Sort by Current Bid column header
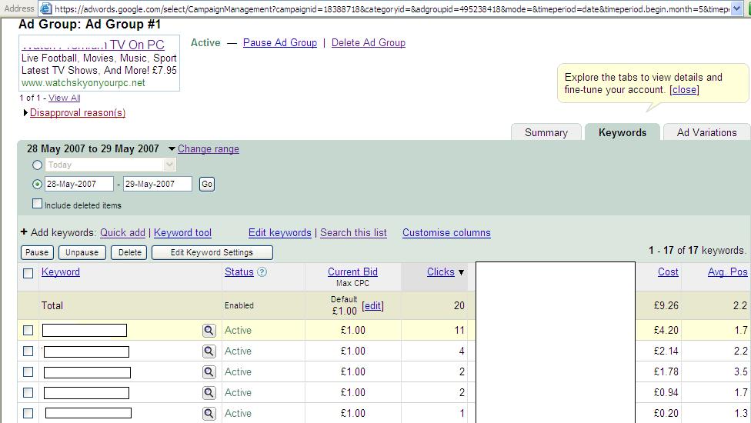This screenshot has width=751, height=423. click(x=352, y=271)
